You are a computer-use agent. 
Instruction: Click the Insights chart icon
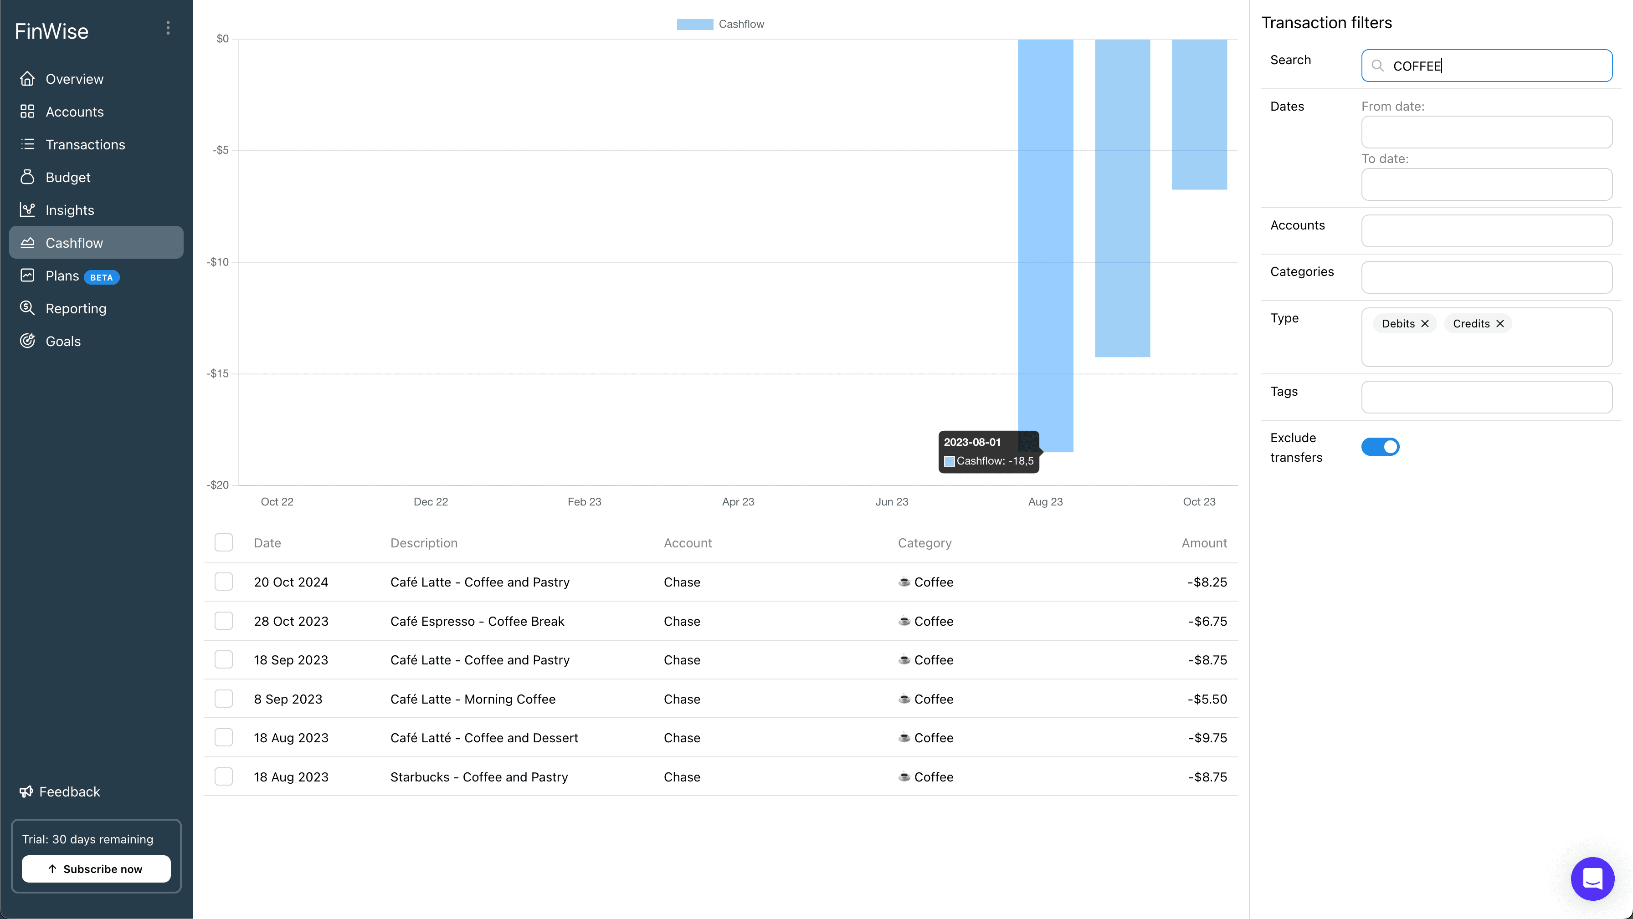(x=27, y=210)
